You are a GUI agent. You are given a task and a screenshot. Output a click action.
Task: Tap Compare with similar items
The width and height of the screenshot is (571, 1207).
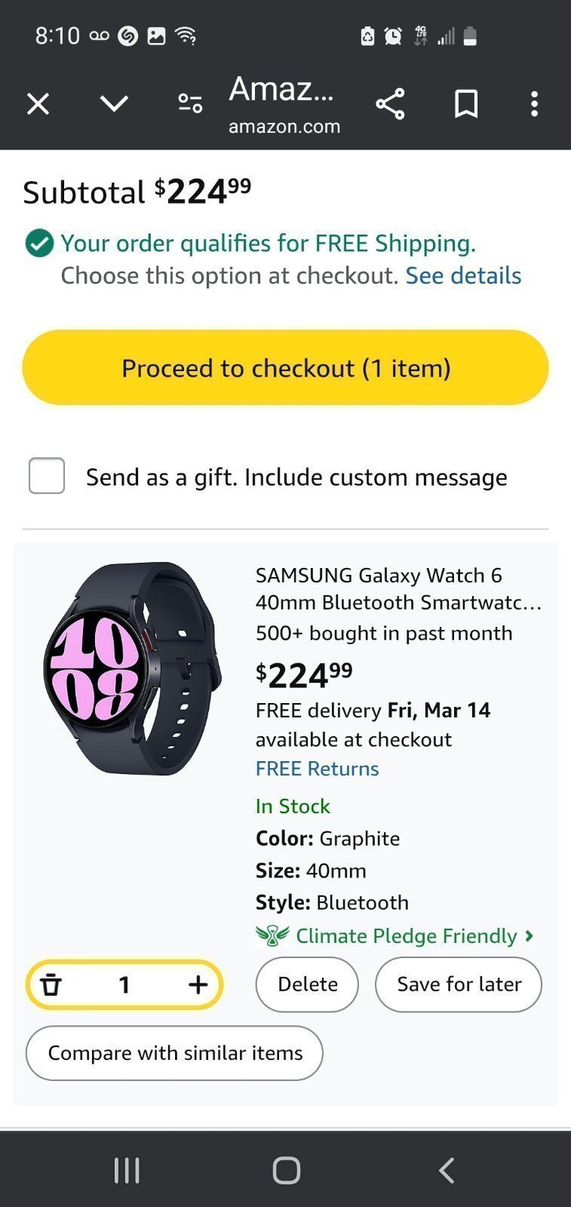[x=174, y=1053]
